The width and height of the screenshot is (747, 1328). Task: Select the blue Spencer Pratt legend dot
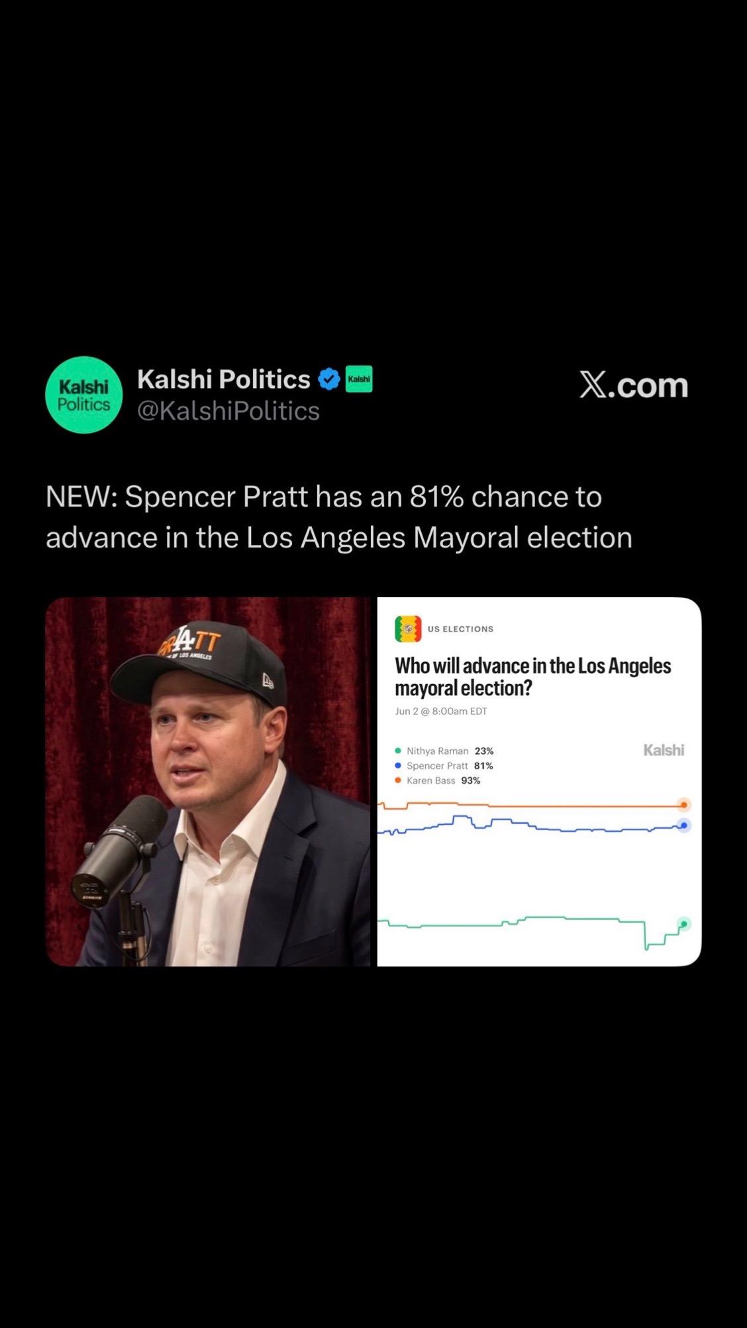pos(398,765)
